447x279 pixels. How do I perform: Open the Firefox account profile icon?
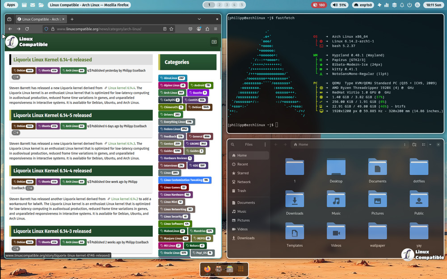(198, 29)
